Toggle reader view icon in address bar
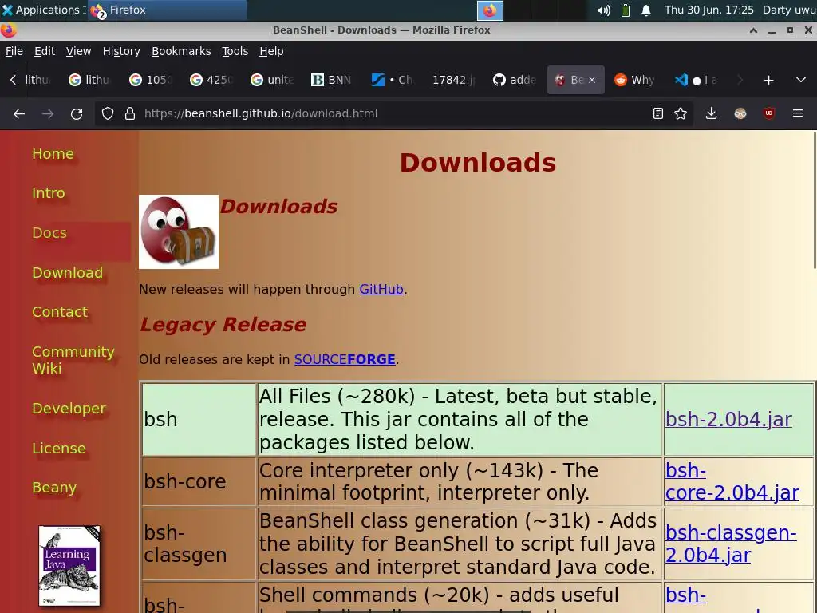Screen dimensions: 817x613 coord(658,113)
